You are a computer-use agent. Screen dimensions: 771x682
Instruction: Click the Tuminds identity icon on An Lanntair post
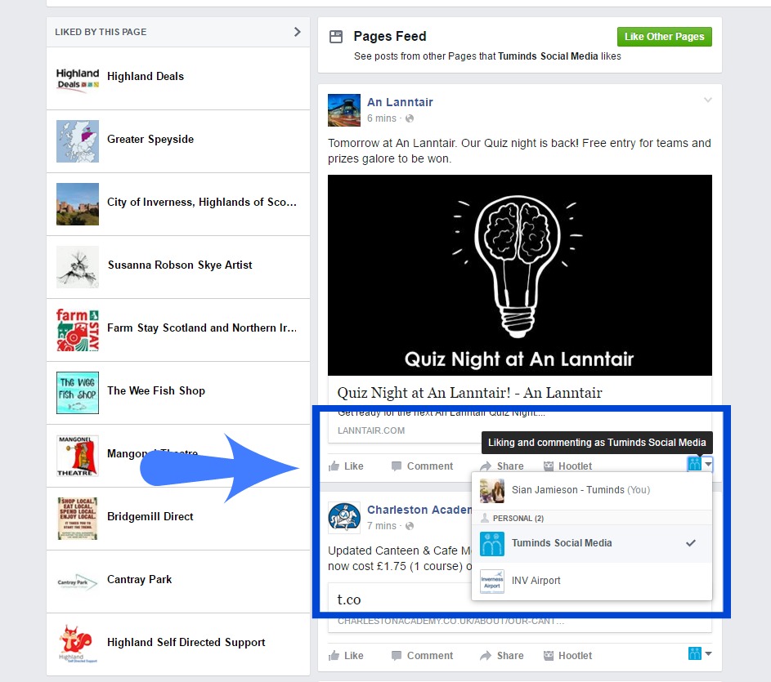coord(694,463)
